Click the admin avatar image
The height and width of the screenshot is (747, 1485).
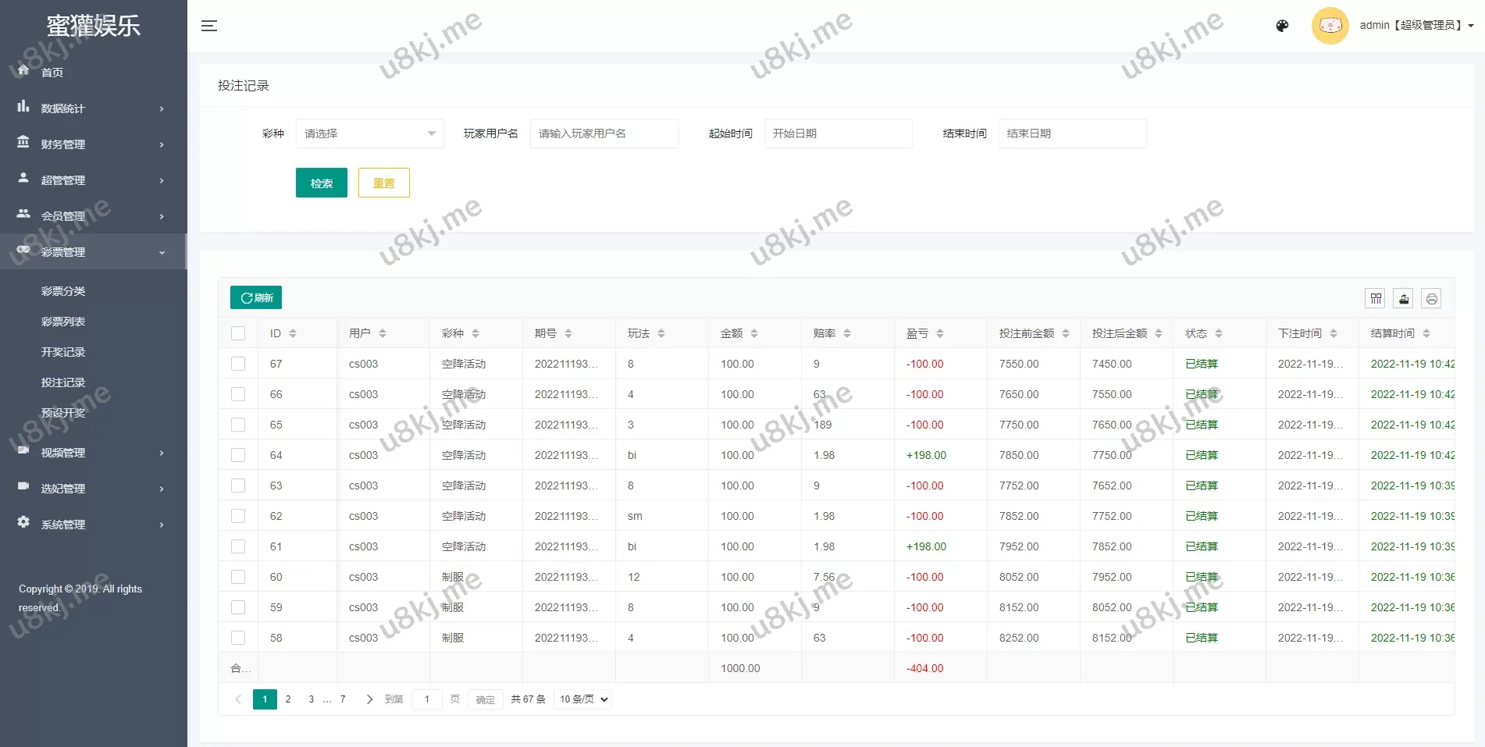1330,26
